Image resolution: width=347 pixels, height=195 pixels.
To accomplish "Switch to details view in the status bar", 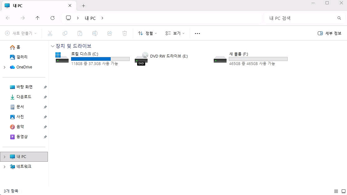I will [336, 191].
